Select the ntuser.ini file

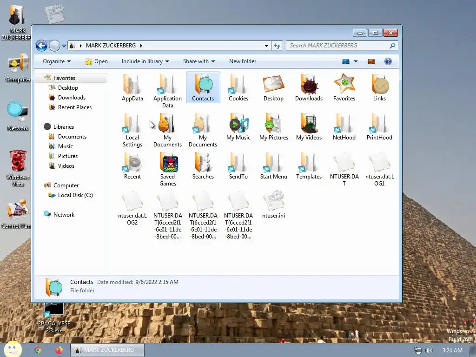(273, 205)
